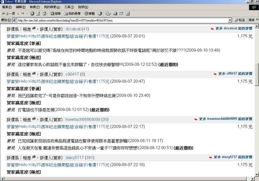Screen dimensions: 259x181
Task: Click the address bar URL field
Action: tap(122, 20)
